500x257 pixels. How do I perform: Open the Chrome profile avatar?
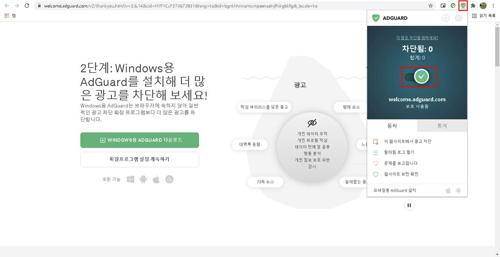[x=483, y=6]
